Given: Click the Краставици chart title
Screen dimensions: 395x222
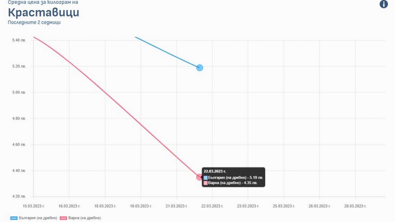Looking at the screenshot, I should point(43,13).
